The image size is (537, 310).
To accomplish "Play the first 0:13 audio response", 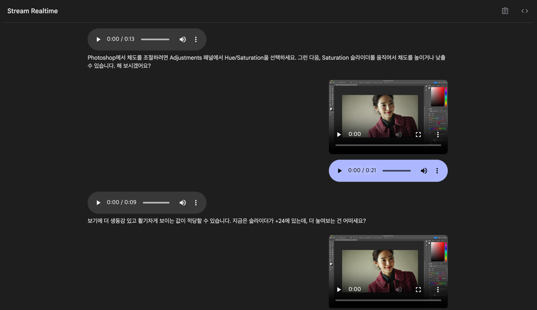I will pos(98,39).
